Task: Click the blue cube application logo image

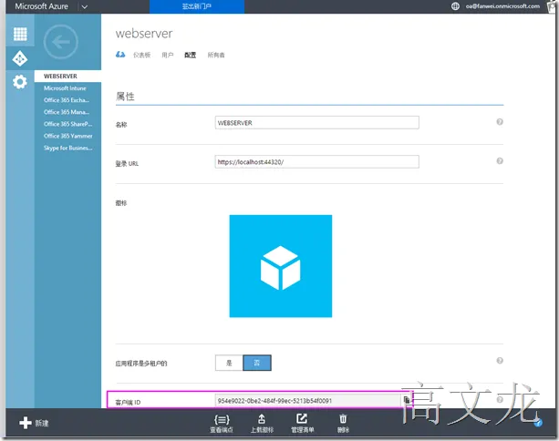Action: (281, 266)
